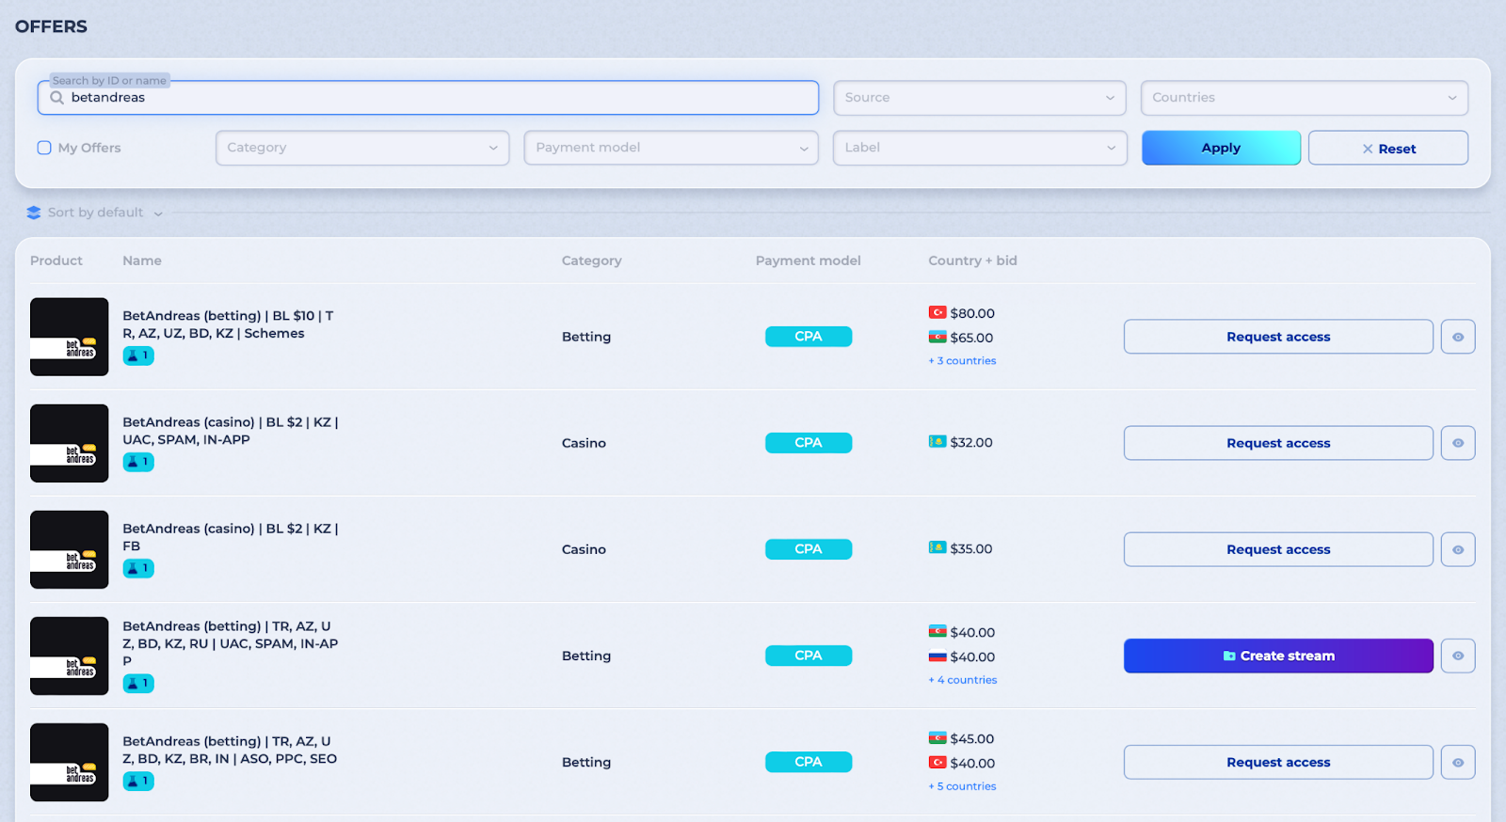Expand the + 4 countries list
This screenshot has height=822, width=1506.
click(x=963, y=680)
